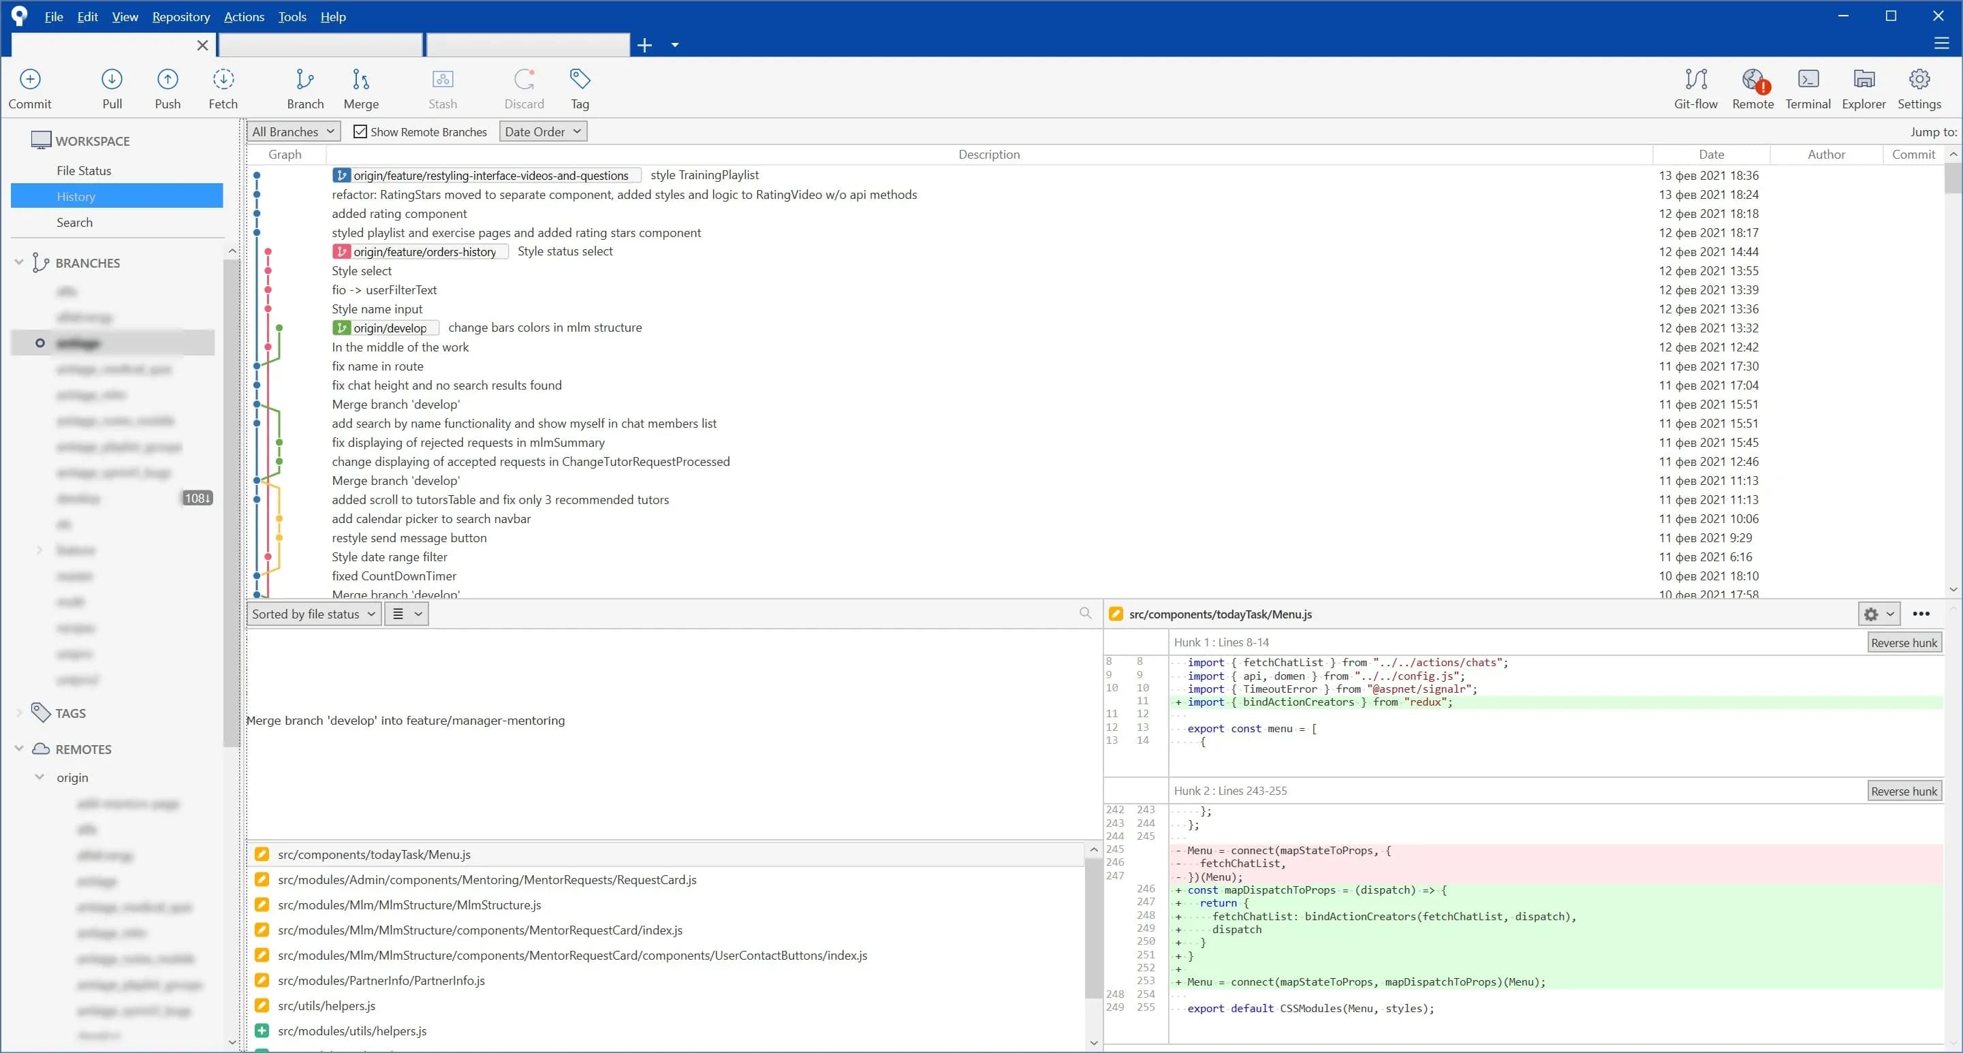Toggle Show Remote Branches checkbox
This screenshot has width=1963, height=1053.
360,132
